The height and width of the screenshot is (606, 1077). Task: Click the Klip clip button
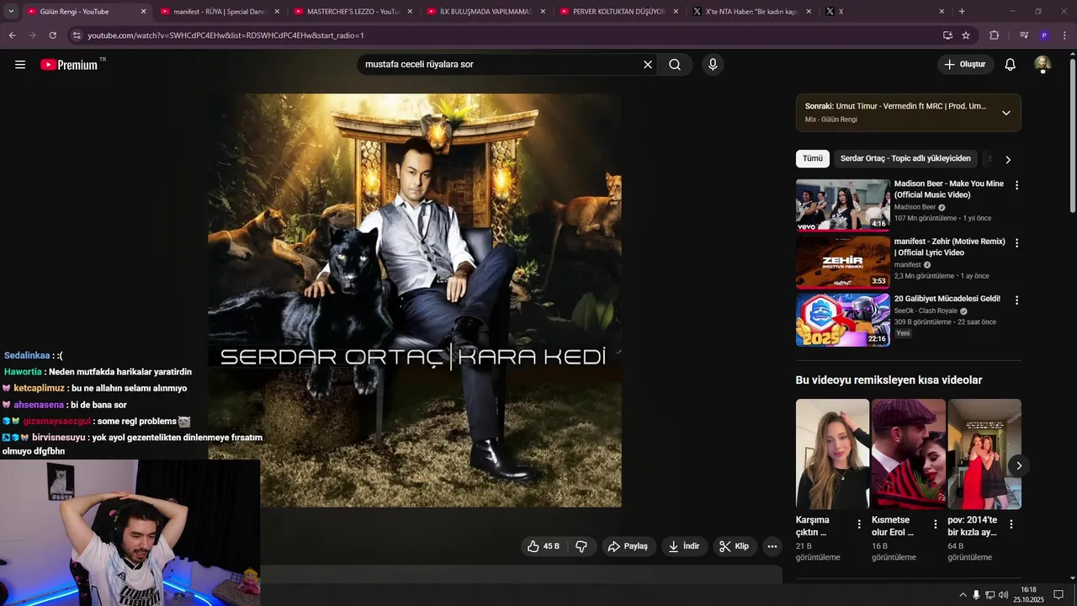tap(735, 546)
